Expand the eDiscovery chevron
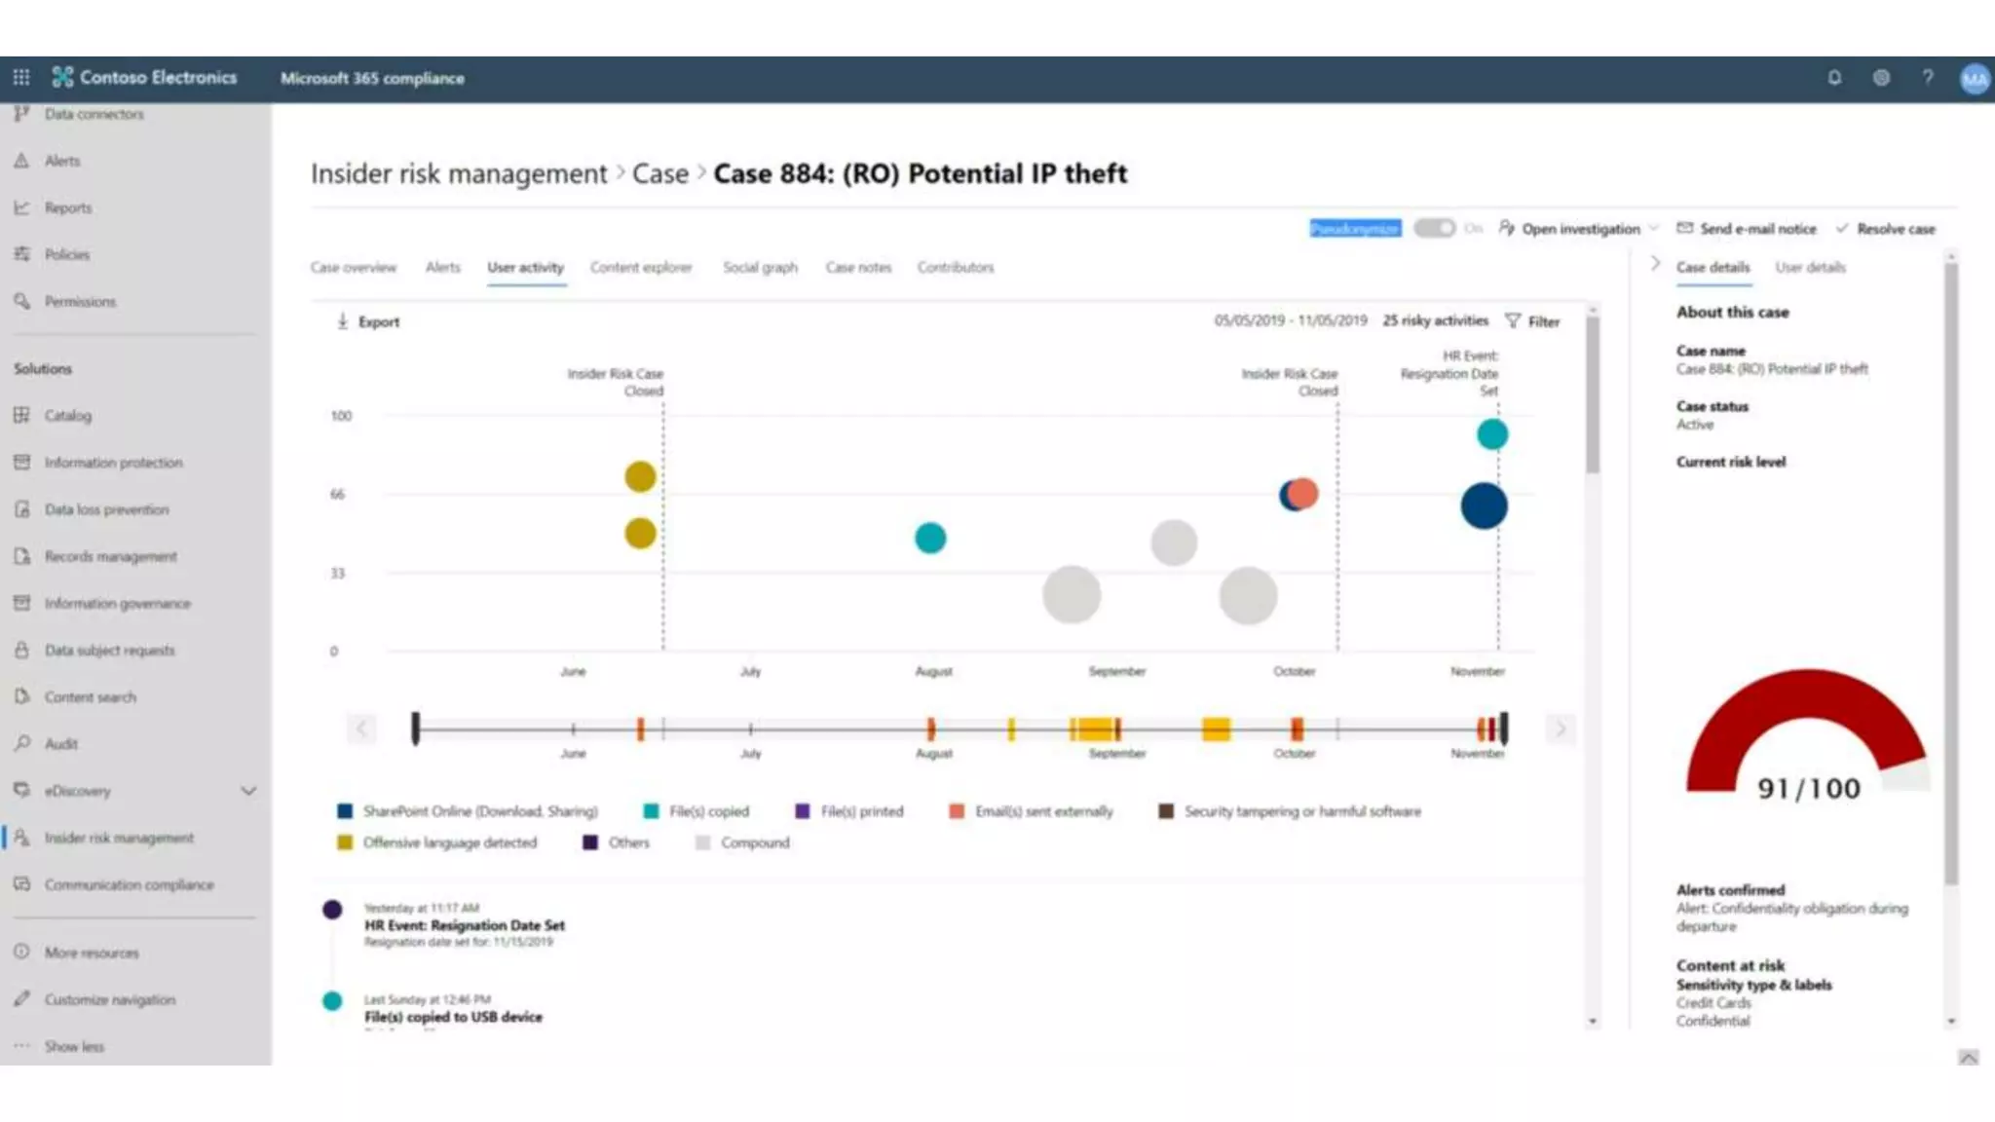The width and height of the screenshot is (1995, 1122). pyautogui.click(x=248, y=791)
